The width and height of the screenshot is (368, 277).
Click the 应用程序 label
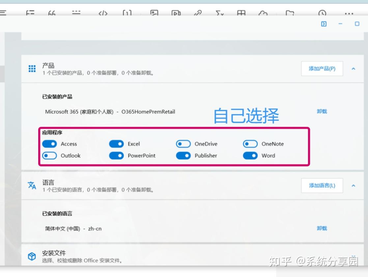tap(52, 133)
